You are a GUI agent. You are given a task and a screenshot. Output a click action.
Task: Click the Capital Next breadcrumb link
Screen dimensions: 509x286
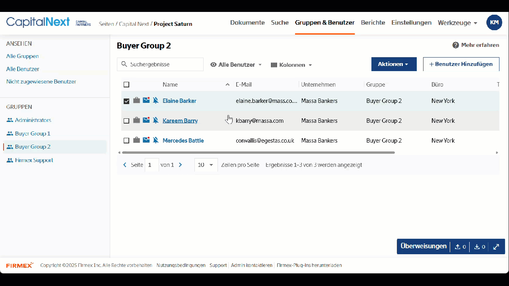[x=134, y=24]
